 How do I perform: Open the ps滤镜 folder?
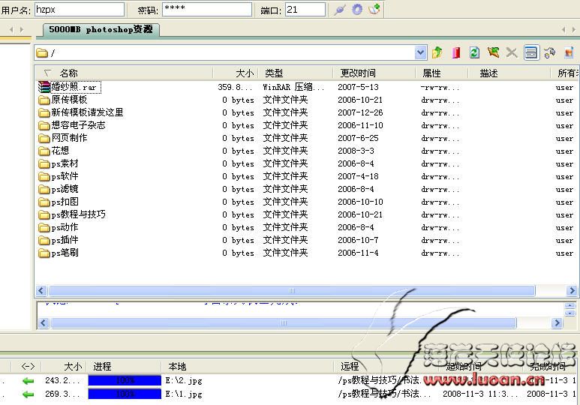pos(59,189)
